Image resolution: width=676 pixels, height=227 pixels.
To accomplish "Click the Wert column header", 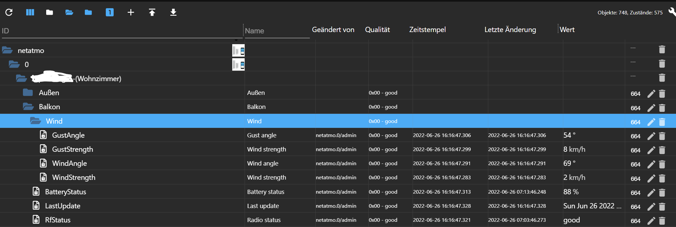I will point(567,30).
